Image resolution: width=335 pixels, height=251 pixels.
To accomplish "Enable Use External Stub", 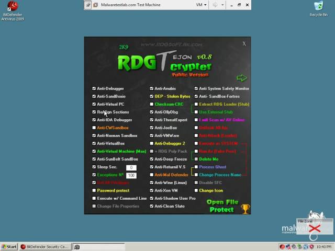I will (x=196, y=112).
